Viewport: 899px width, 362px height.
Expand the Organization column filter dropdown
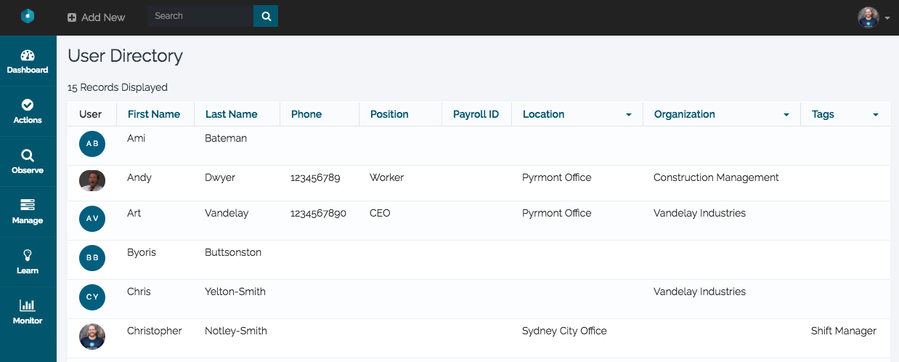786,115
